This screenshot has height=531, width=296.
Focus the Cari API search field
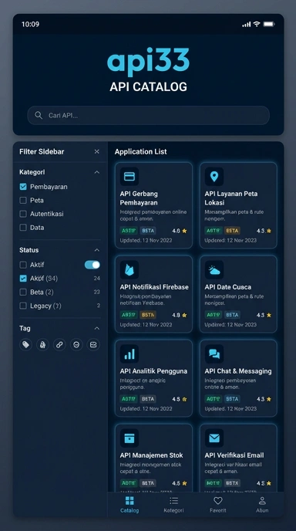click(148, 116)
